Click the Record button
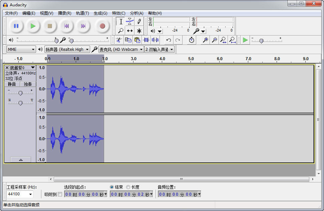 102,26
